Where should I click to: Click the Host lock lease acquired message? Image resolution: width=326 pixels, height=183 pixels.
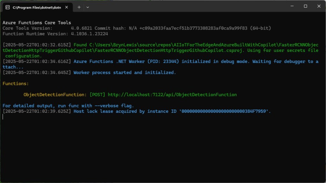tap(172, 111)
